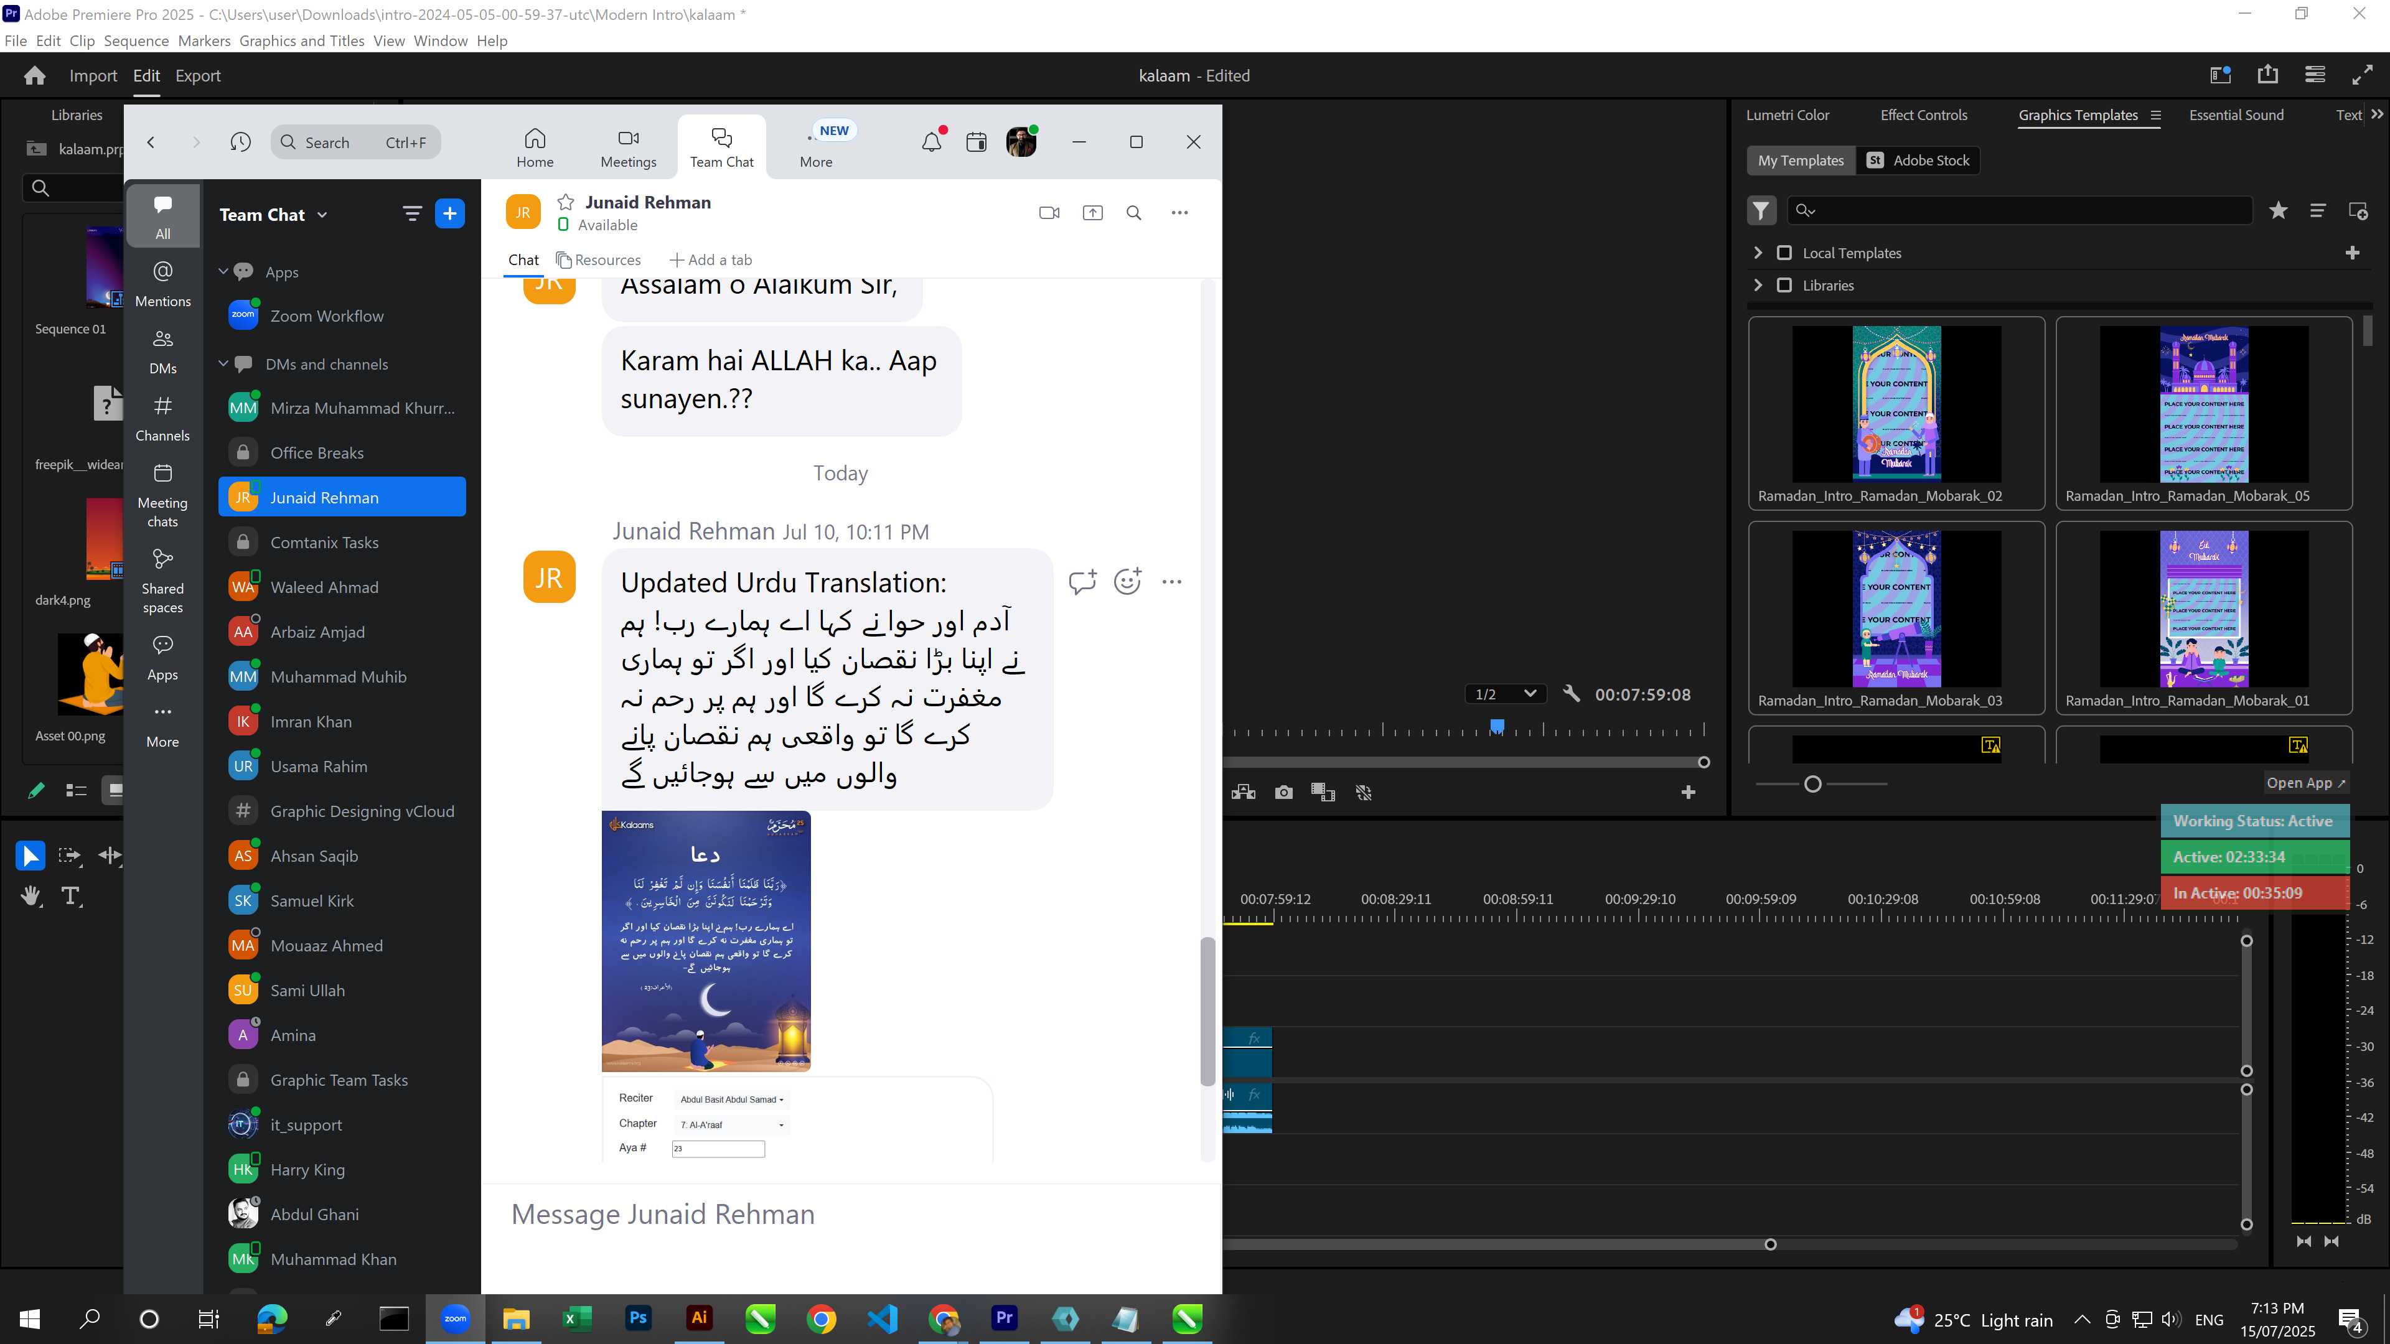This screenshot has width=2390, height=1344.
Task: Select the Hand tool in Premiere
Action: pos(30,896)
